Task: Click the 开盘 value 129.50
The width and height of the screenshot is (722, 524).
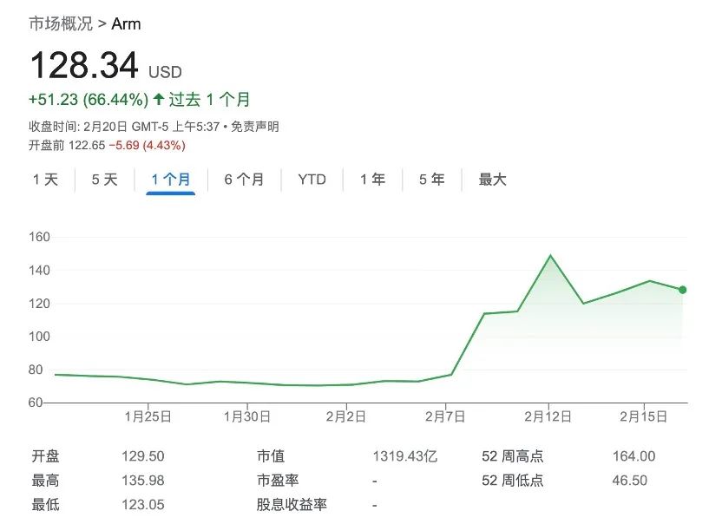Action: click(x=142, y=456)
